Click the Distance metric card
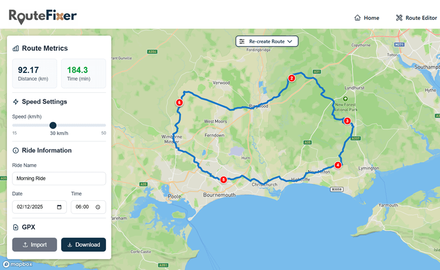The image size is (440, 270). [x=35, y=73]
